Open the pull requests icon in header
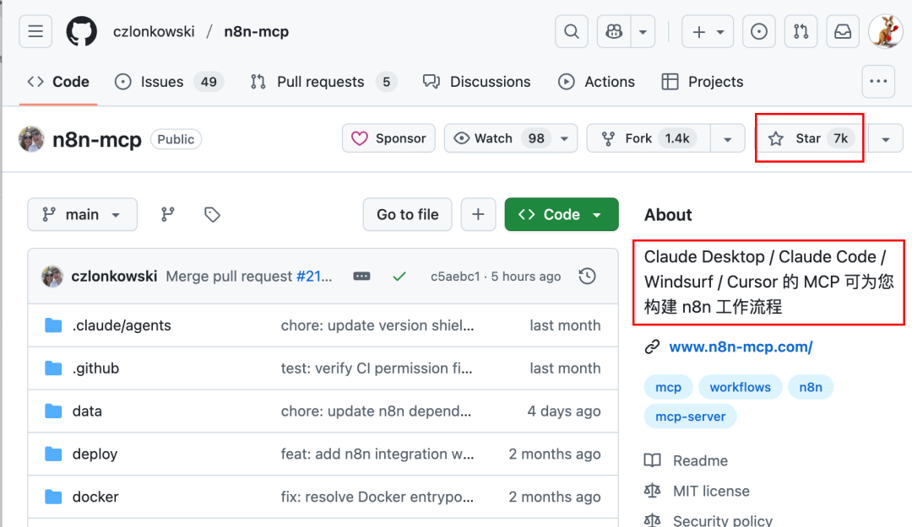This screenshot has height=527, width=912. pos(801,32)
